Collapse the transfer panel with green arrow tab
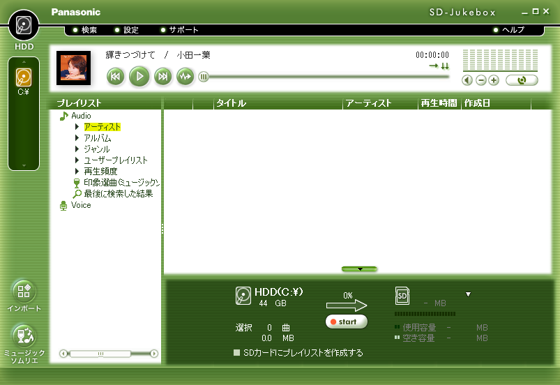 360,269
